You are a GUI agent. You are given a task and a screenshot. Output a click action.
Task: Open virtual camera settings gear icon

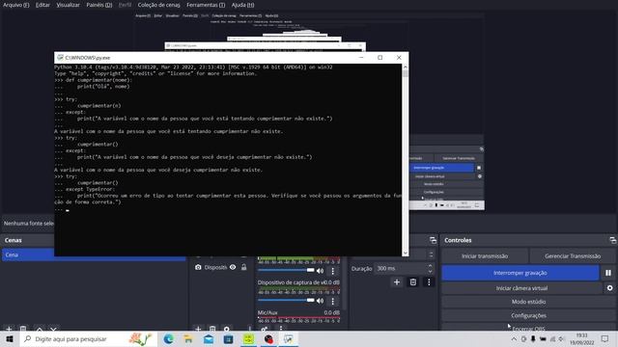coord(609,288)
